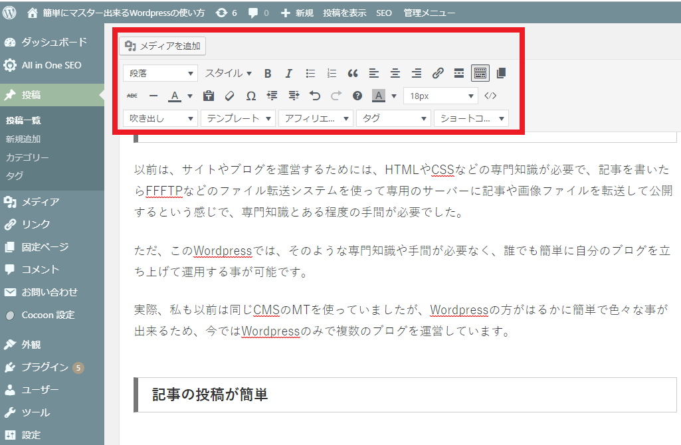Open comments bubble in admin bar

pyautogui.click(x=258, y=13)
